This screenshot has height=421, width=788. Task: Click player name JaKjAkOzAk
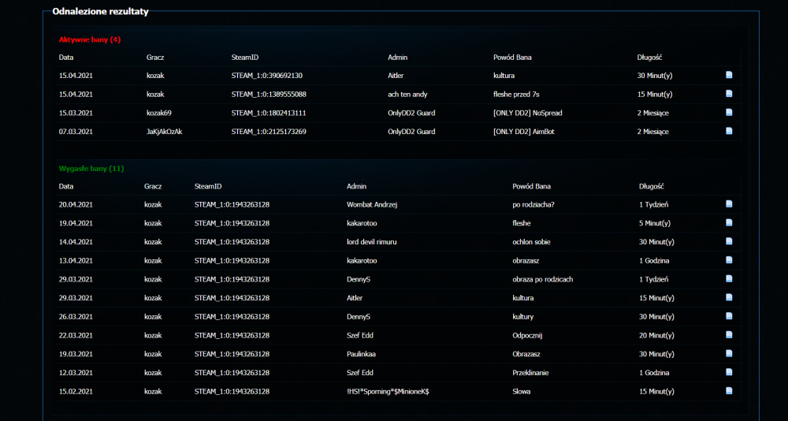(x=164, y=132)
